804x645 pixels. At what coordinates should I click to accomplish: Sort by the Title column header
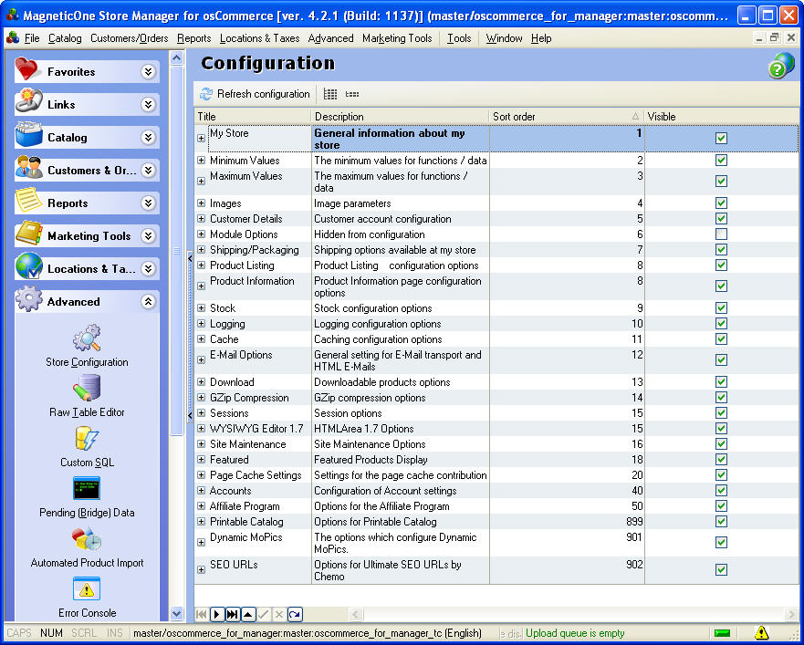[252, 117]
